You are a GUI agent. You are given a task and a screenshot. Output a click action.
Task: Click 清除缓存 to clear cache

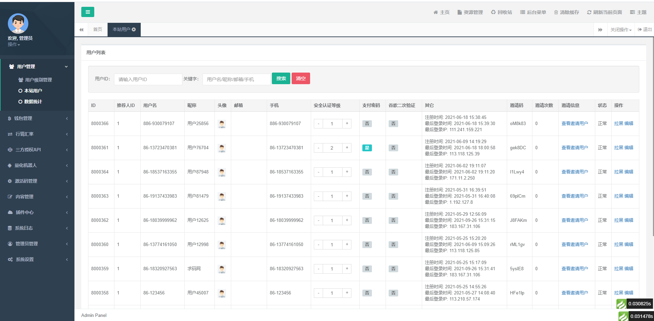(x=567, y=12)
